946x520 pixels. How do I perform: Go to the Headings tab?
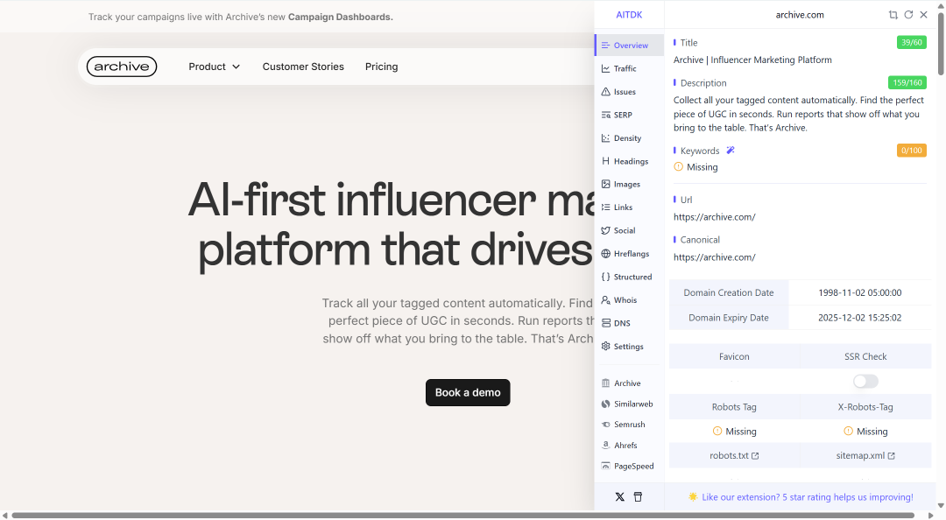(x=629, y=161)
